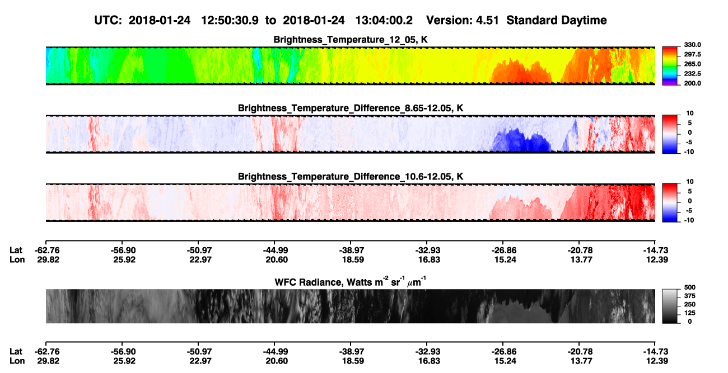The width and height of the screenshot is (728, 373).
Task: Click Lon 29.82 on axis below WFC Radiance panel
Action: 48,361
